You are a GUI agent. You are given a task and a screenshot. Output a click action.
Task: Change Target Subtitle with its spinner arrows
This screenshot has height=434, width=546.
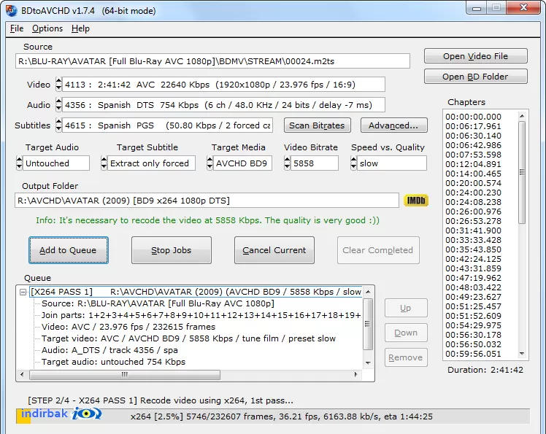pos(104,163)
